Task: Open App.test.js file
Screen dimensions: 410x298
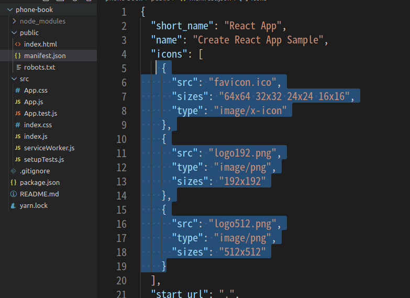Action: coord(40,114)
